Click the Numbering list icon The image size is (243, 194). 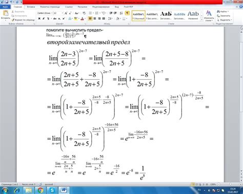click(x=97, y=13)
